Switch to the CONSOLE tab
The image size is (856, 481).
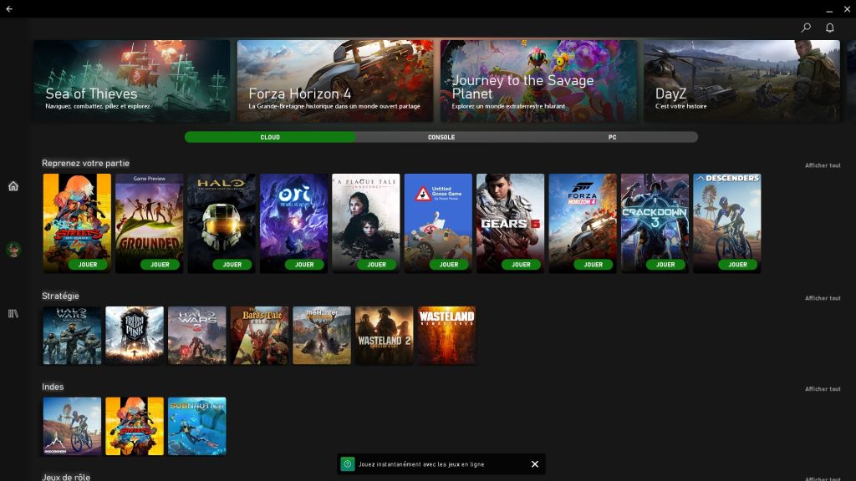(441, 138)
